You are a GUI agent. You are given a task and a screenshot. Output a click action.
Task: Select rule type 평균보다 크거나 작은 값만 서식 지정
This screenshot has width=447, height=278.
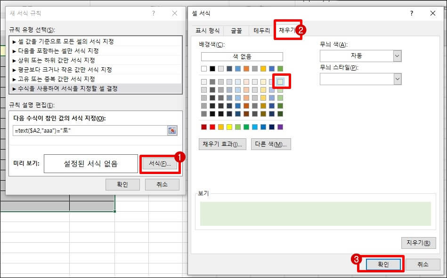tap(96, 70)
